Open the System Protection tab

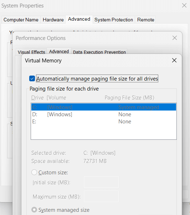(114, 20)
